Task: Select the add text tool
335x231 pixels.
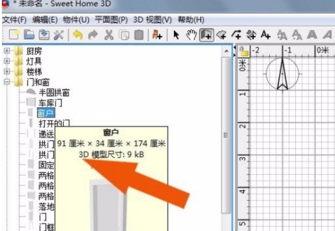Action: pyautogui.click(x=266, y=35)
